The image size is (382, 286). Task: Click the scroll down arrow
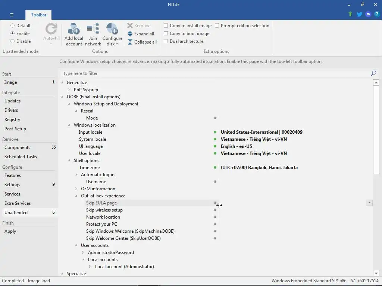pos(376,273)
